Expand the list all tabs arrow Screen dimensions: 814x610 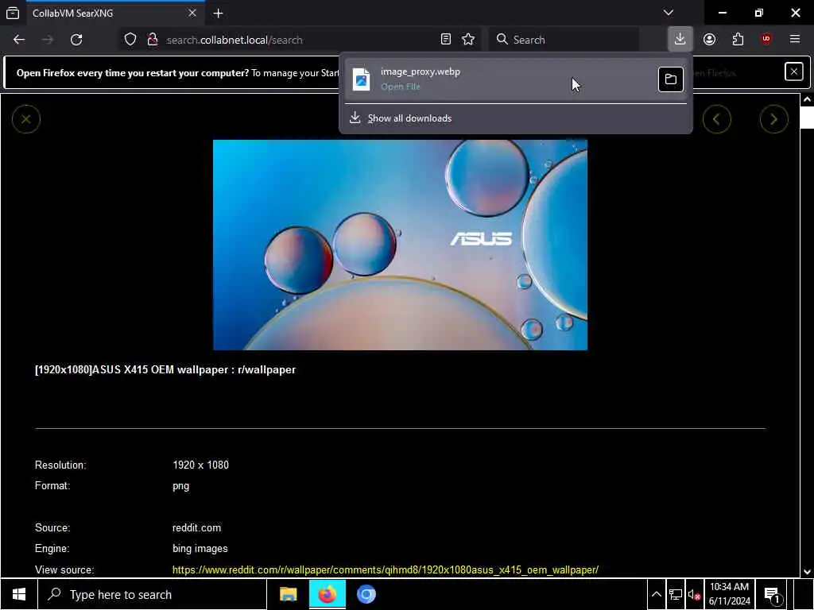669,13
